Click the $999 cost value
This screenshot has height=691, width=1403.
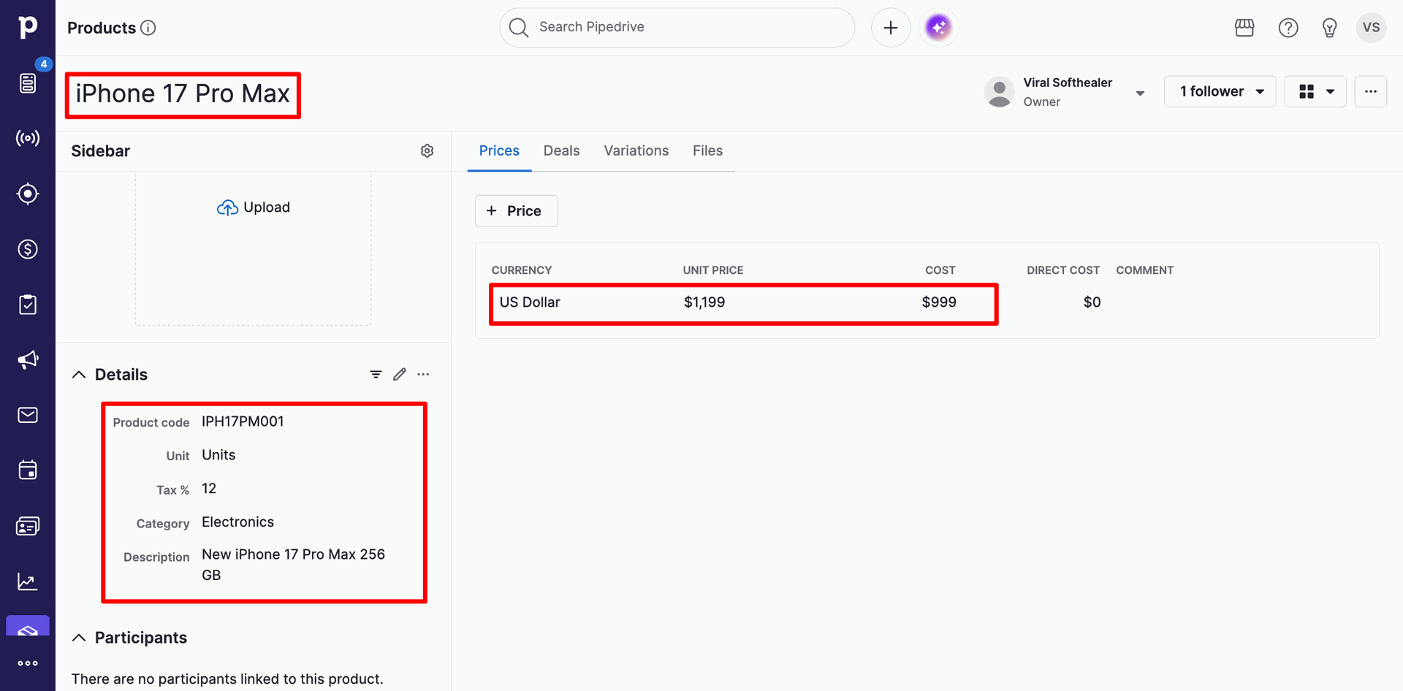[x=939, y=302]
